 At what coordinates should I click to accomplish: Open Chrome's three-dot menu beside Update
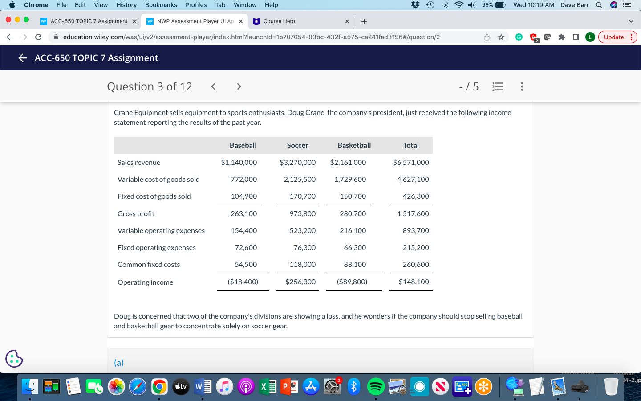coord(631,37)
